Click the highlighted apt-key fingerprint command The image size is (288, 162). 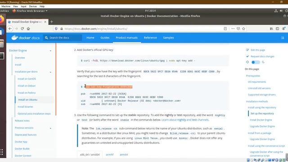109,87
